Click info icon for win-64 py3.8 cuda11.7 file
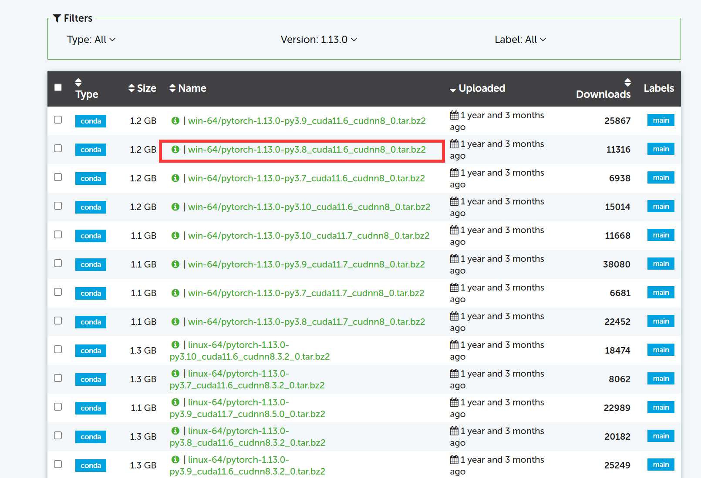The image size is (701, 478). (175, 321)
